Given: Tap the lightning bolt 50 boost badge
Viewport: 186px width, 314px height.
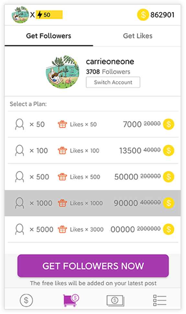Looking at the screenshot, I should pyautogui.click(x=49, y=15).
